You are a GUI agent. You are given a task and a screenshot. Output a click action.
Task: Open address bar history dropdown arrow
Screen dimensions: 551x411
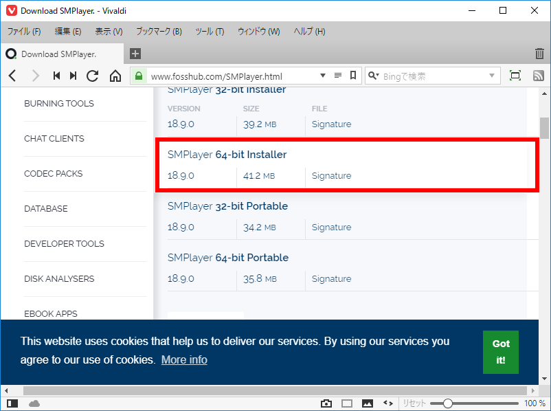tap(323, 76)
